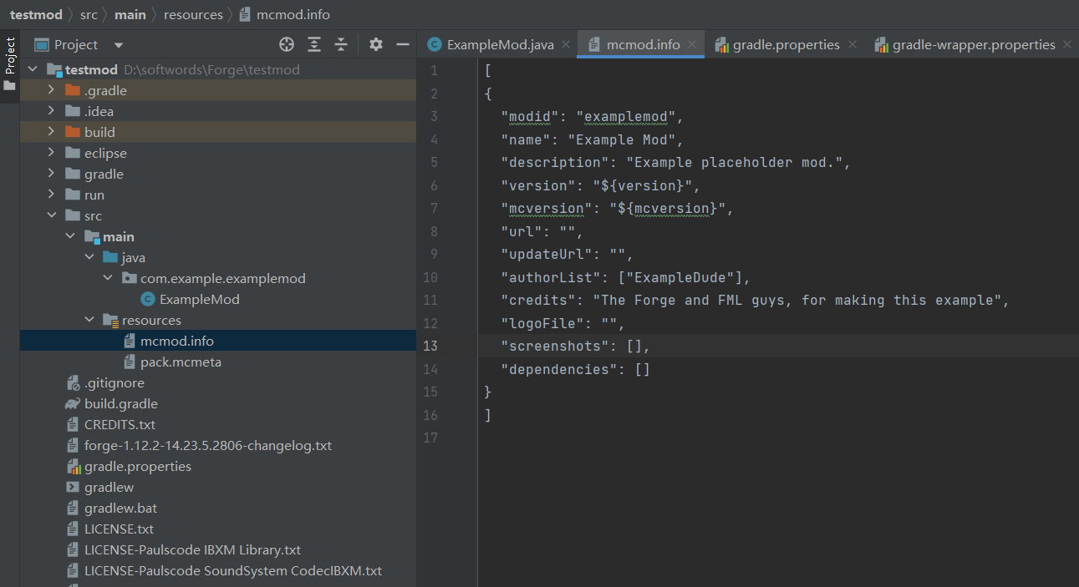Click the Collapse All icon in Project panel
1079x587 pixels.
[341, 44]
